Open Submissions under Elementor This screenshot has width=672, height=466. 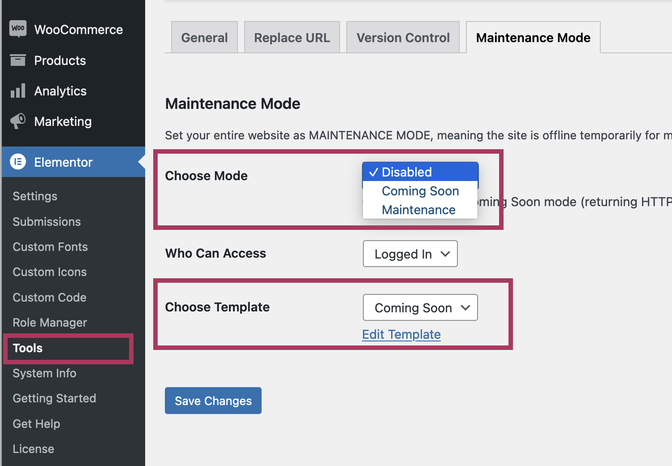47,222
